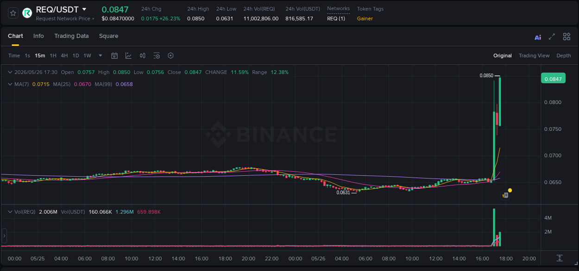This screenshot has height=271, width=579.
Task: Switch to the Info tab
Action: (x=38, y=36)
